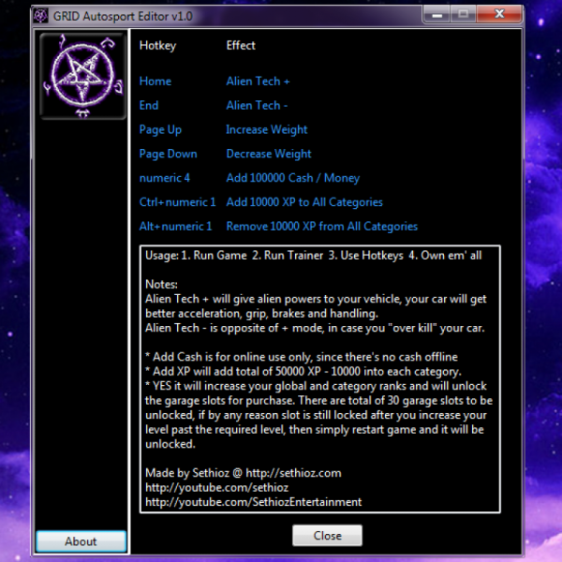Click the sethioz.com link in the notes
The image size is (562, 562).
pos(293,473)
